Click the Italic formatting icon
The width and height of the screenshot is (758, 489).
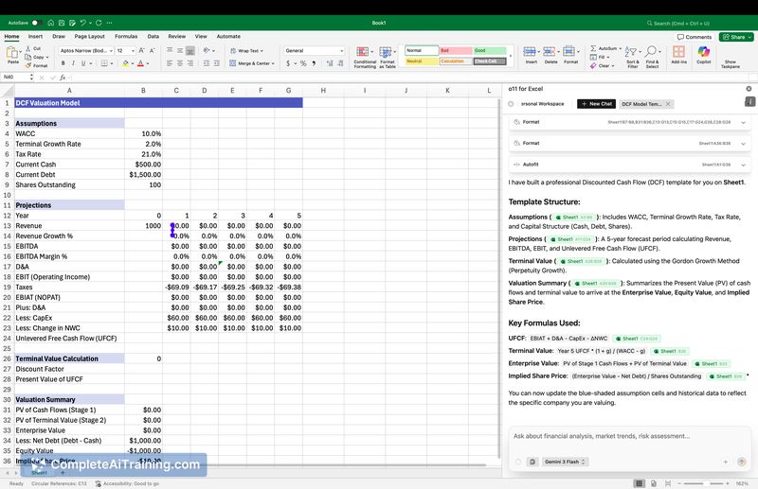click(x=75, y=63)
